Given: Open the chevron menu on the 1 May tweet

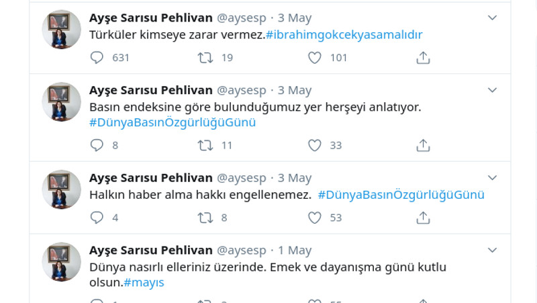Looking at the screenshot, I should [492, 250].
